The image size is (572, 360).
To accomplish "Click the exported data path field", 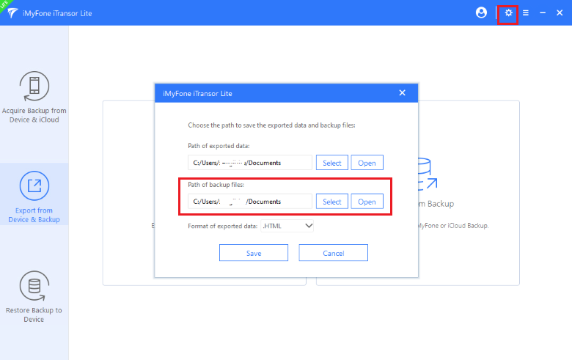I will coord(250,163).
